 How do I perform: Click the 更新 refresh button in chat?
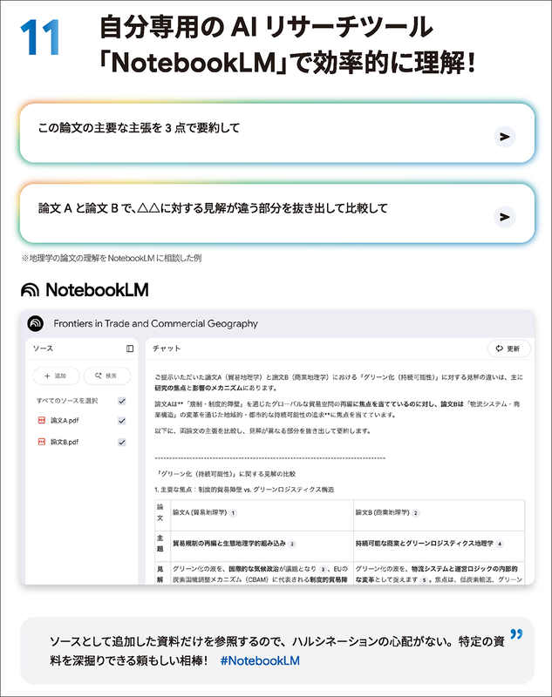tap(509, 348)
